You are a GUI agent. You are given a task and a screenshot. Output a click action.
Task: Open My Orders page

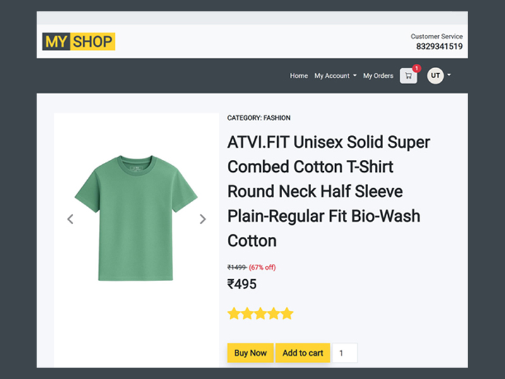click(x=378, y=76)
